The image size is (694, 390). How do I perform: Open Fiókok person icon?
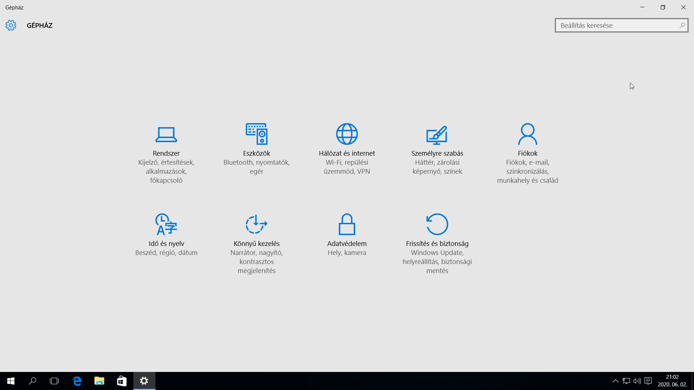click(x=528, y=134)
